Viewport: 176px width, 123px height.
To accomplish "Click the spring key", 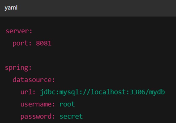I will point(17,68).
